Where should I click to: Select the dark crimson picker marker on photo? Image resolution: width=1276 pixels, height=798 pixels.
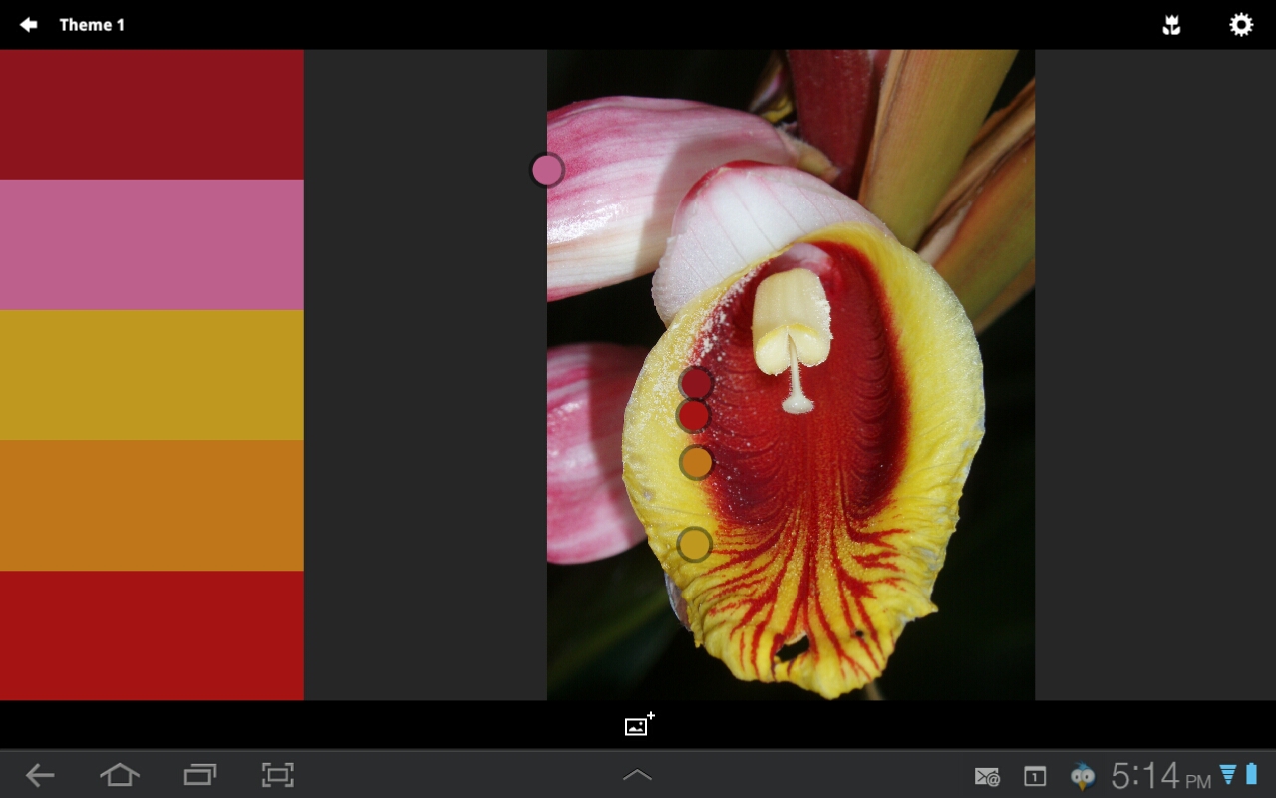click(695, 383)
